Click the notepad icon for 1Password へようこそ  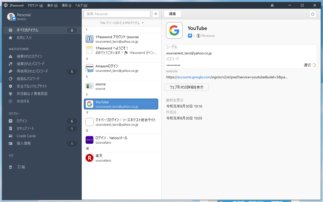point(89,50)
